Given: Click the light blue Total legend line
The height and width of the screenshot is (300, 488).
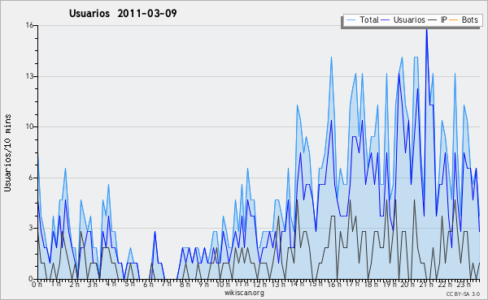Looking at the screenshot, I should tap(351, 20).
